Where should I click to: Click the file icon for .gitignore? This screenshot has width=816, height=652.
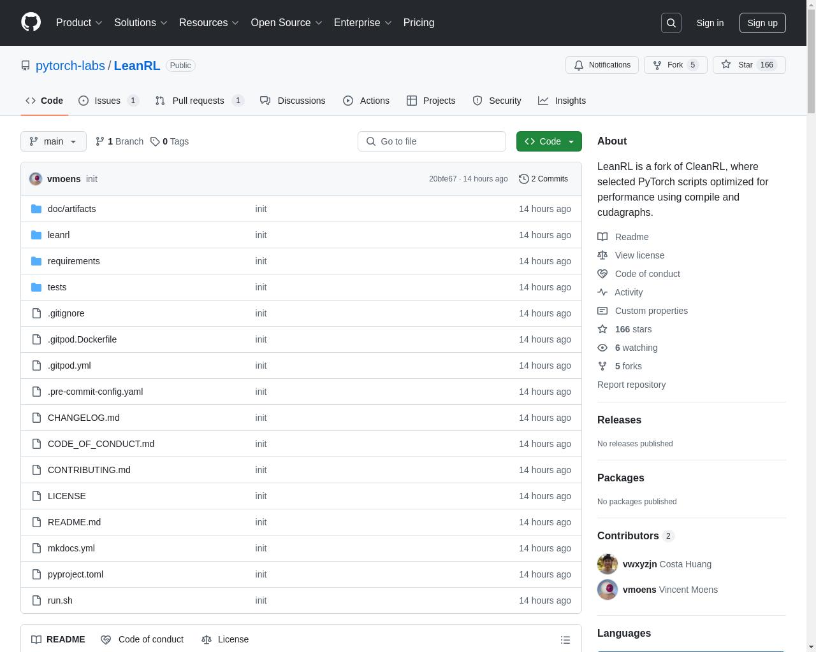pyautogui.click(x=36, y=313)
